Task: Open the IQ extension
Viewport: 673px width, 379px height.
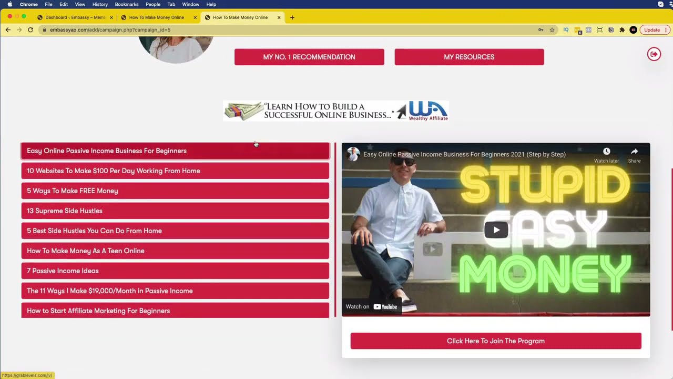Action: pos(566,30)
